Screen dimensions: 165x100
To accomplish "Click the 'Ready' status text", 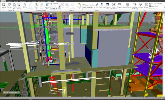I will pyautogui.click(x=3, y=98).
